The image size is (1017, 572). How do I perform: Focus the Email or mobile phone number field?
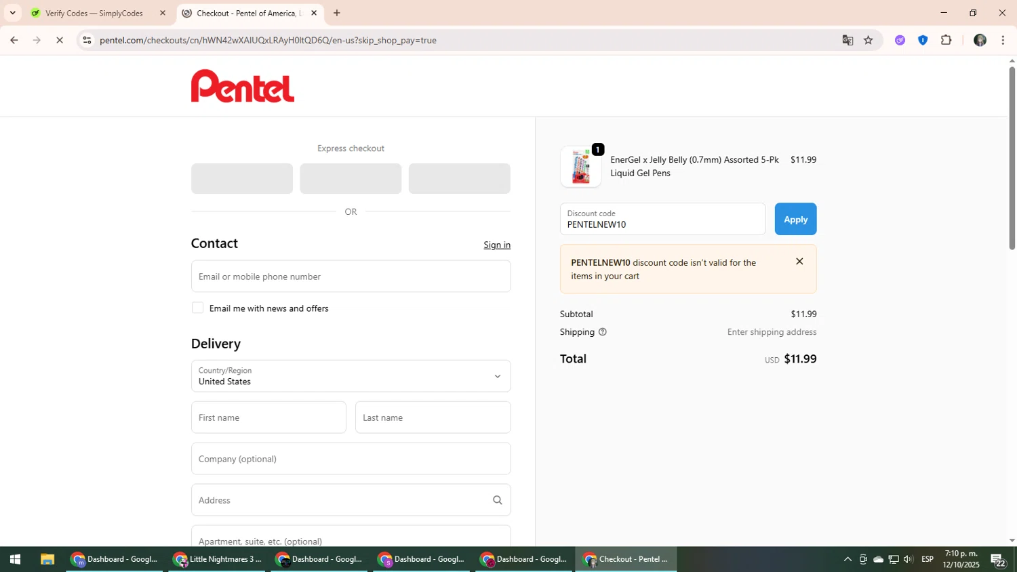(x=351, y=277)
